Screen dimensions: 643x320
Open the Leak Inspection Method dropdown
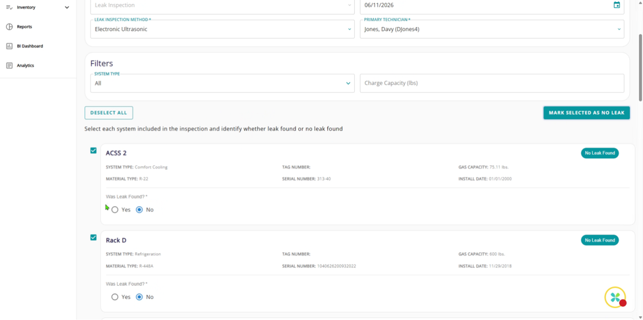(222, 29)
